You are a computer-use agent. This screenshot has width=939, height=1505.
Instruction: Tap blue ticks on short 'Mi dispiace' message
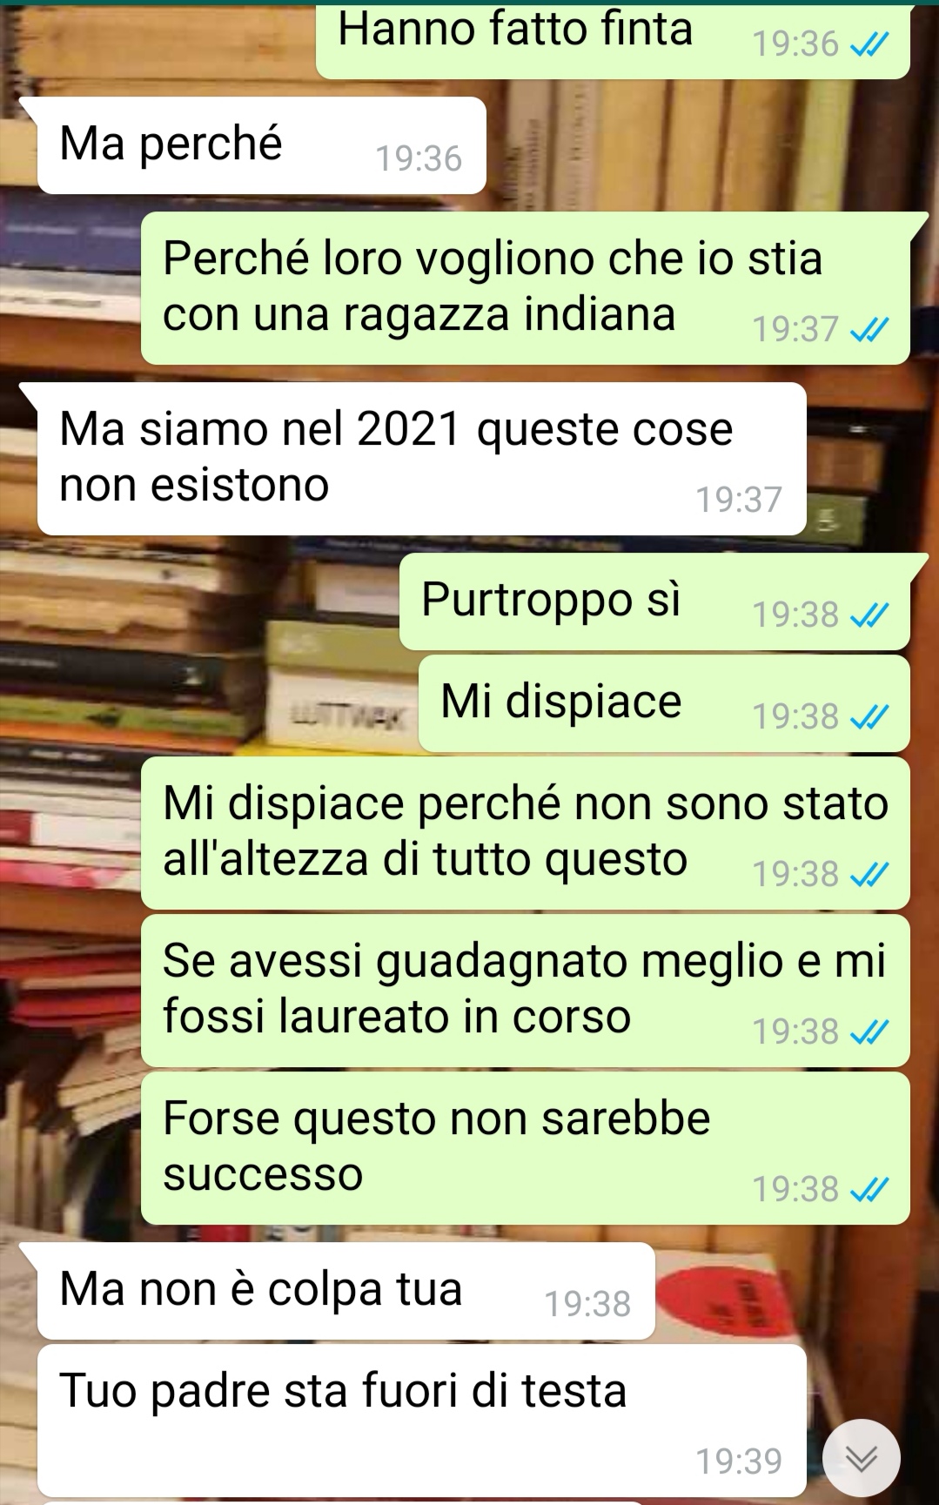[x=869, y=716]
